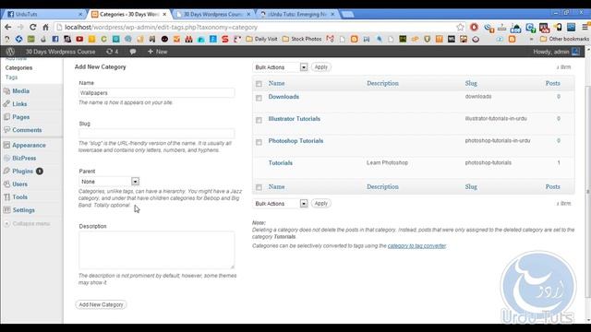
Task: Open the Facebook bookmark icon
Action: click(x=55, y=39)
